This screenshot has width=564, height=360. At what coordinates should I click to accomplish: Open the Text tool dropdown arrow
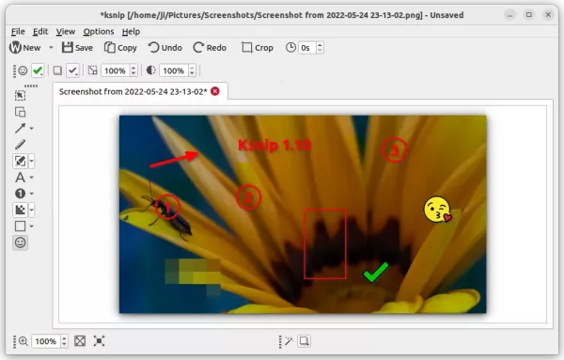[x=32, y=178]
